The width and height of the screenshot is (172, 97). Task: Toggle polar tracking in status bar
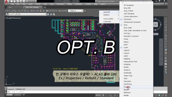coord(115,95)
